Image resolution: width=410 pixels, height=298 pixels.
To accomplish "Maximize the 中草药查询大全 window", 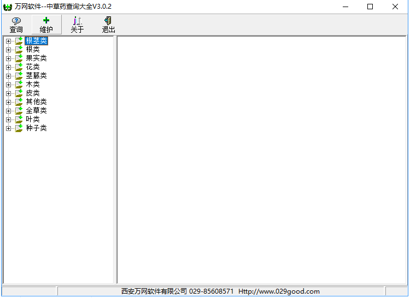I will click(x=370, y=7).
